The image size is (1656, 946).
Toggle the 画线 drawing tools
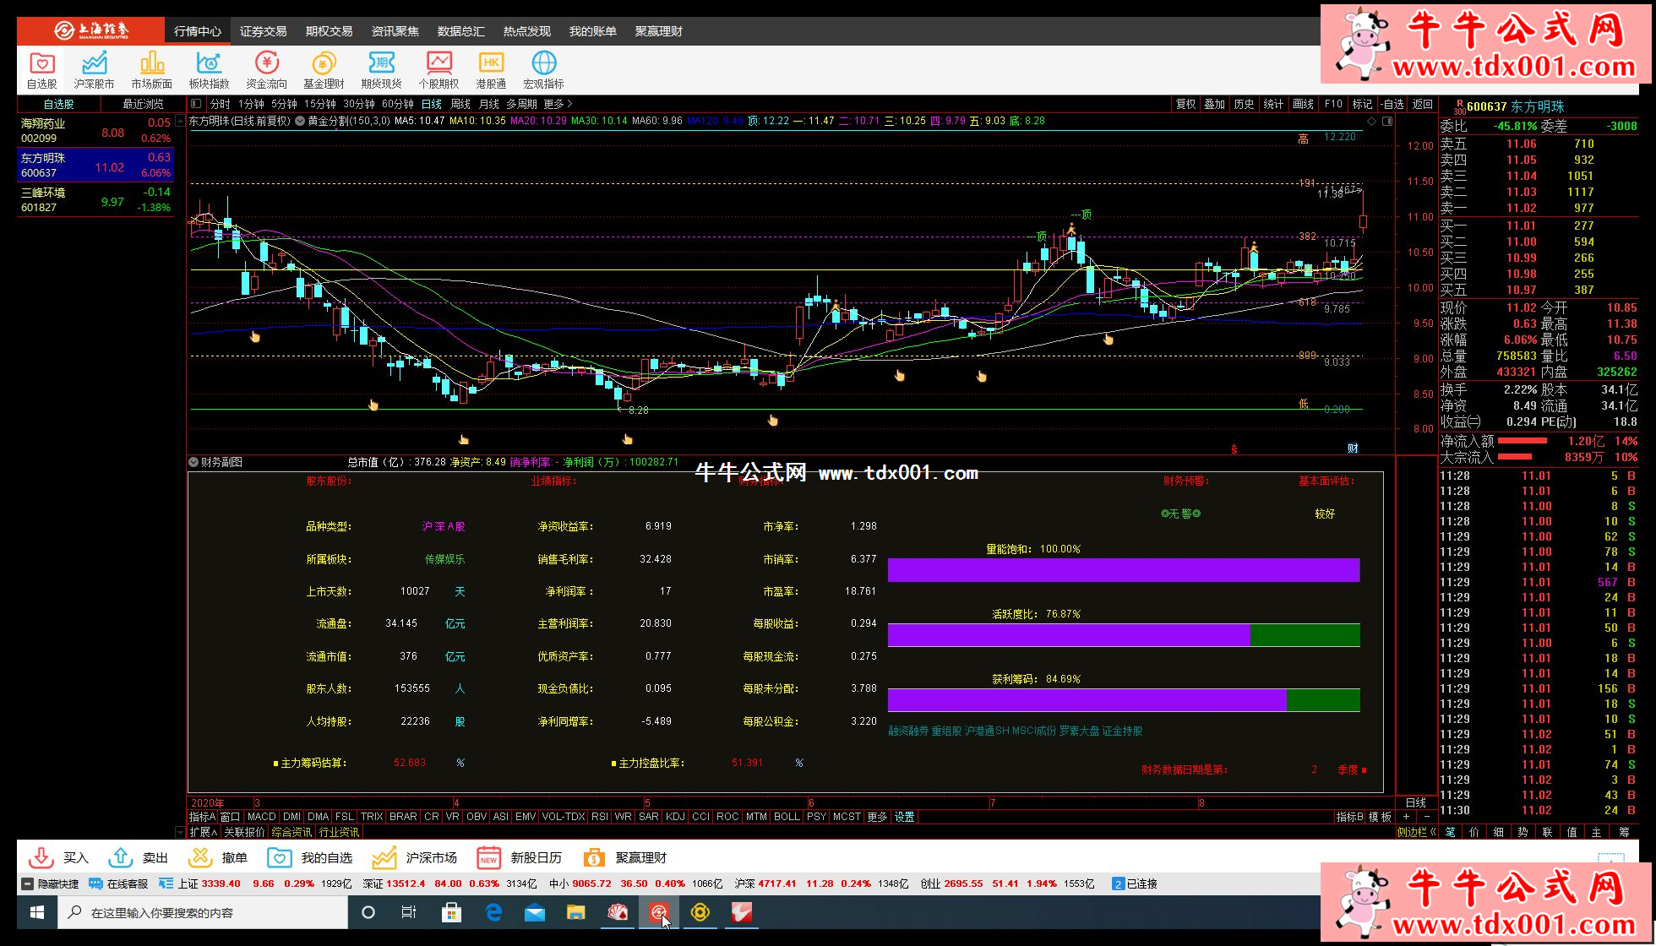pyautogui.click(x=1303, y=104)
